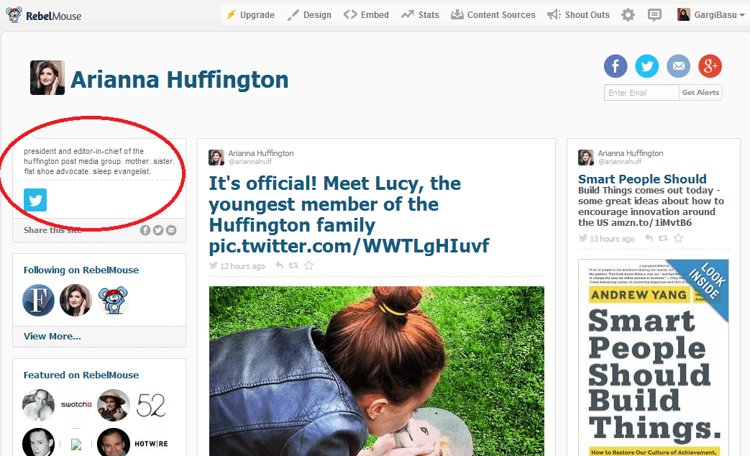
Task: Open the Upgrade menu item
Action: coord(250,15)
